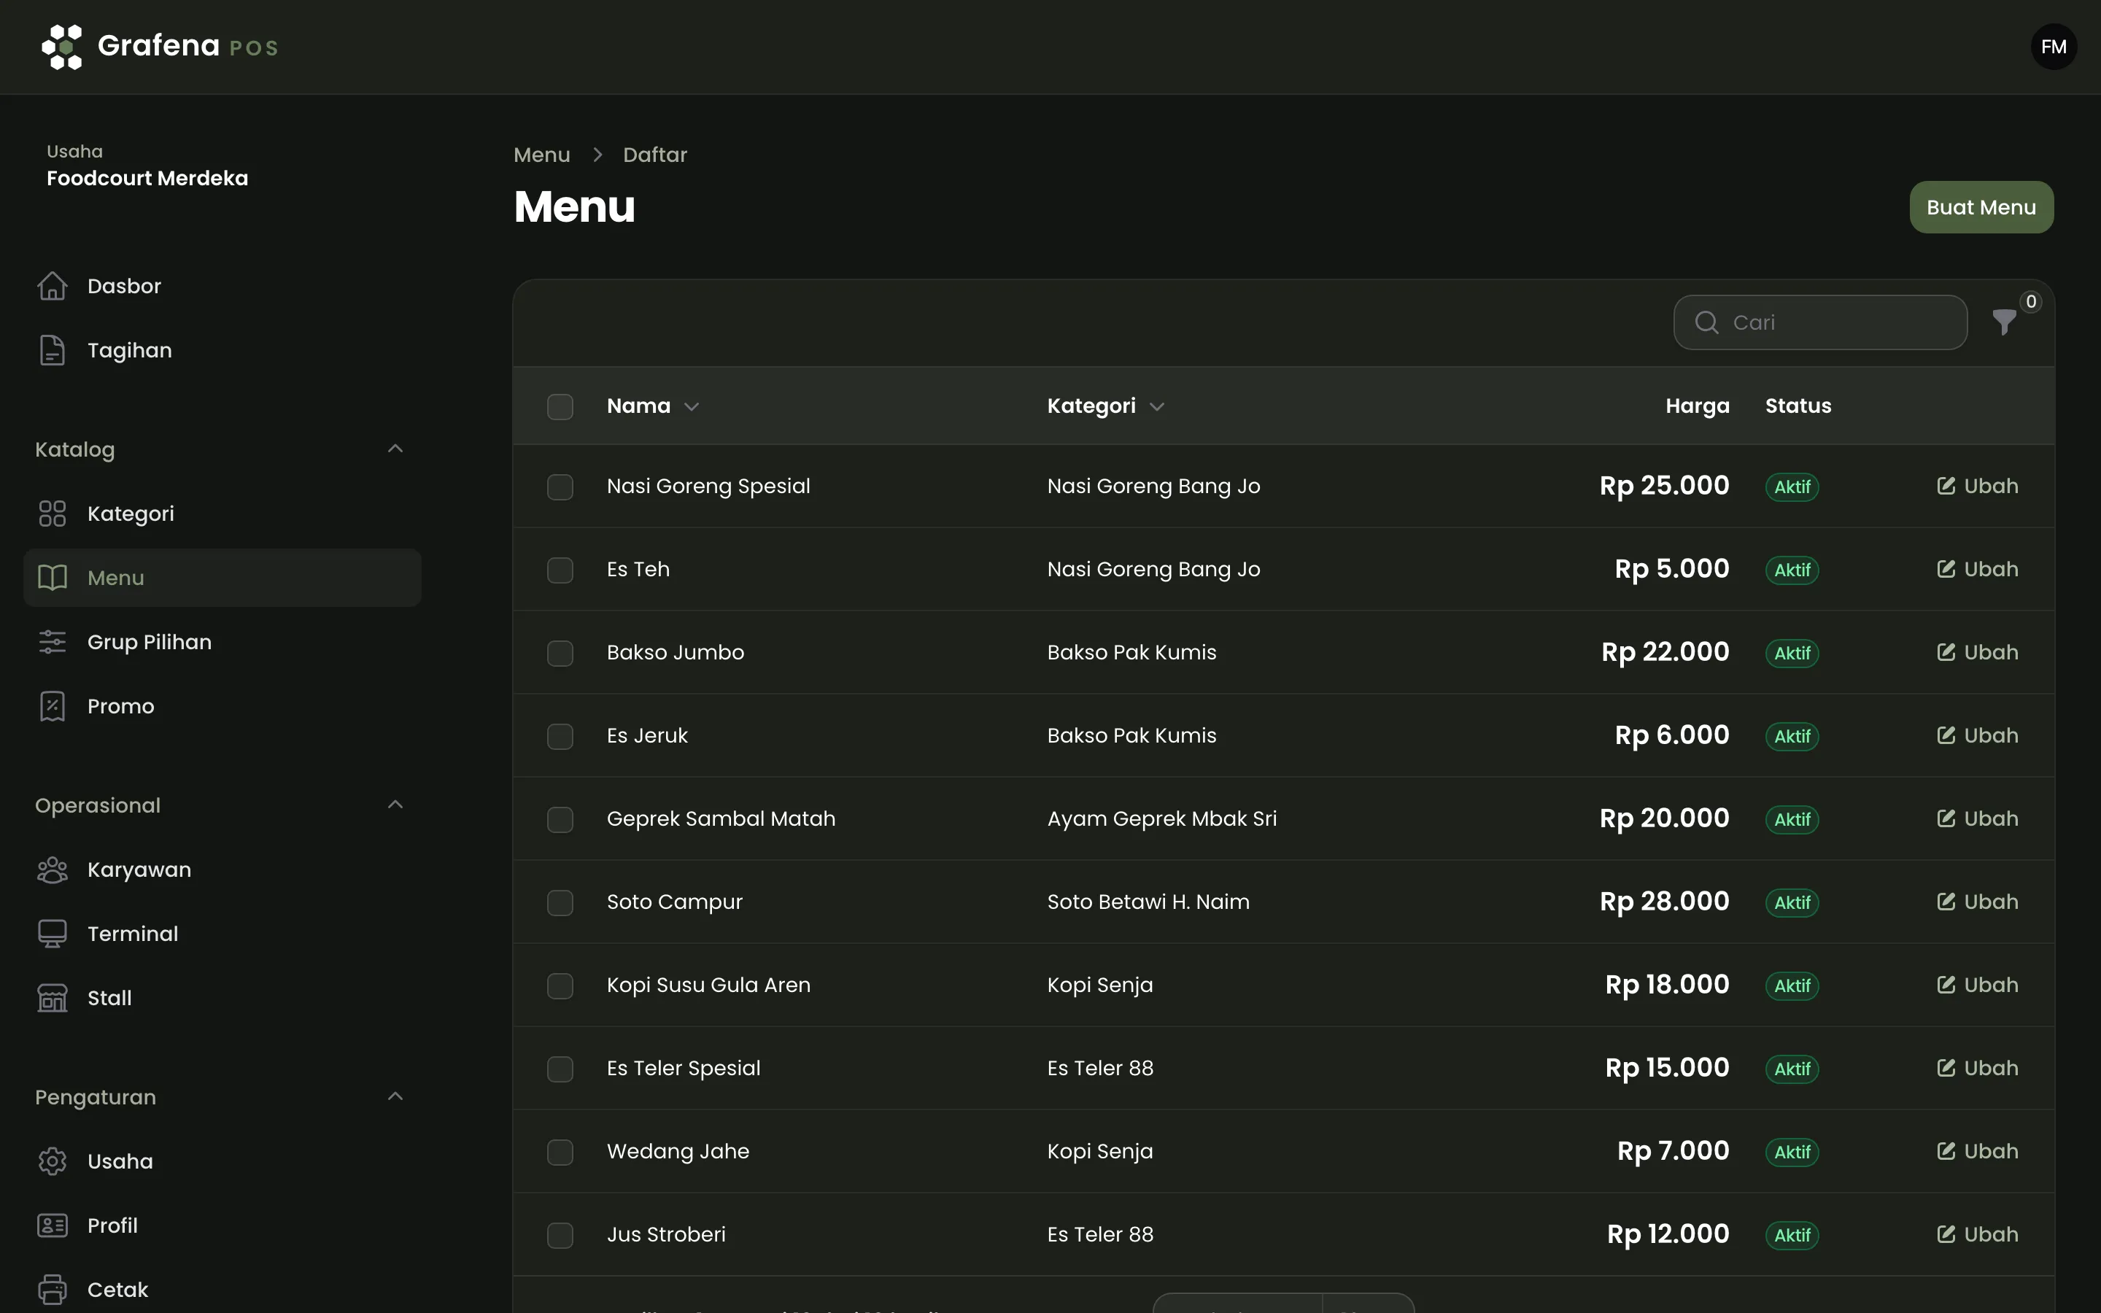The image size is (2101, 1313).
Task: Collapse the Operasional section
Action: pos(395,805)
